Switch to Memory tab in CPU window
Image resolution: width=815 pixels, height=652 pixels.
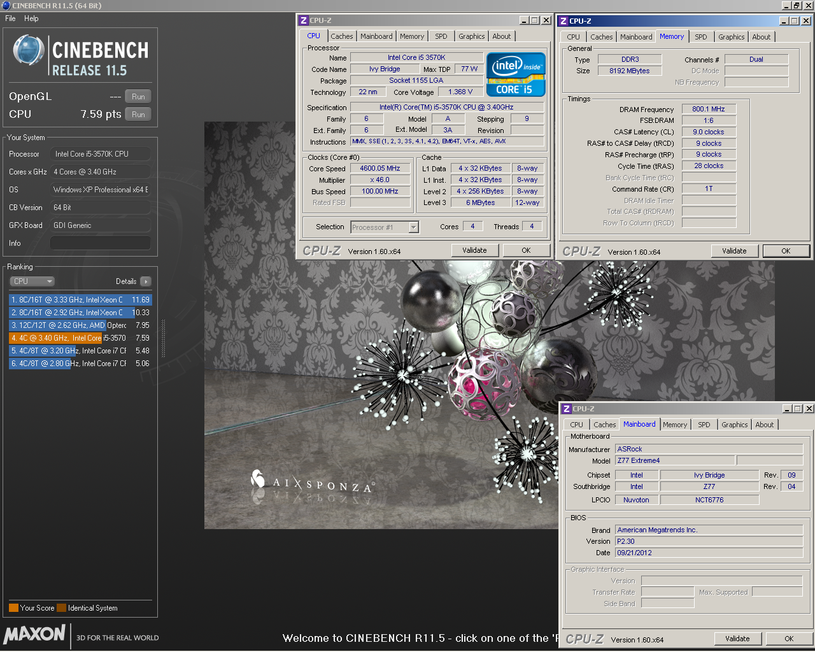pos(412,36)
